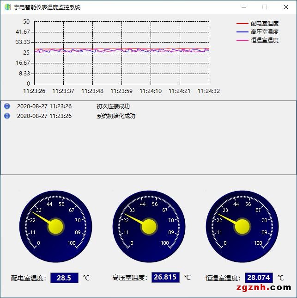Click the red 配电室温度 legend line
Viewport: 297px width, 298px height.
pos(242,24)
